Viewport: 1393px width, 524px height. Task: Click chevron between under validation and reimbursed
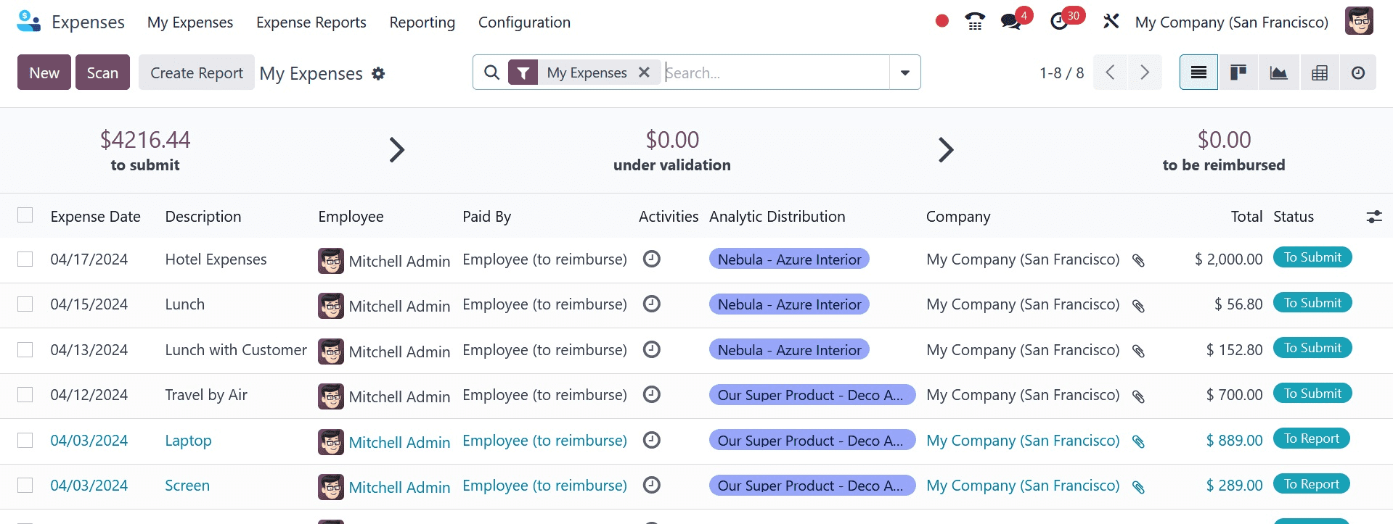tap(945, 150)
